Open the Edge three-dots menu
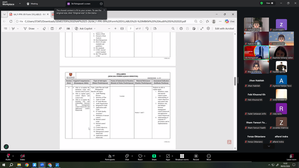299x168 pixels. [220, 21]
